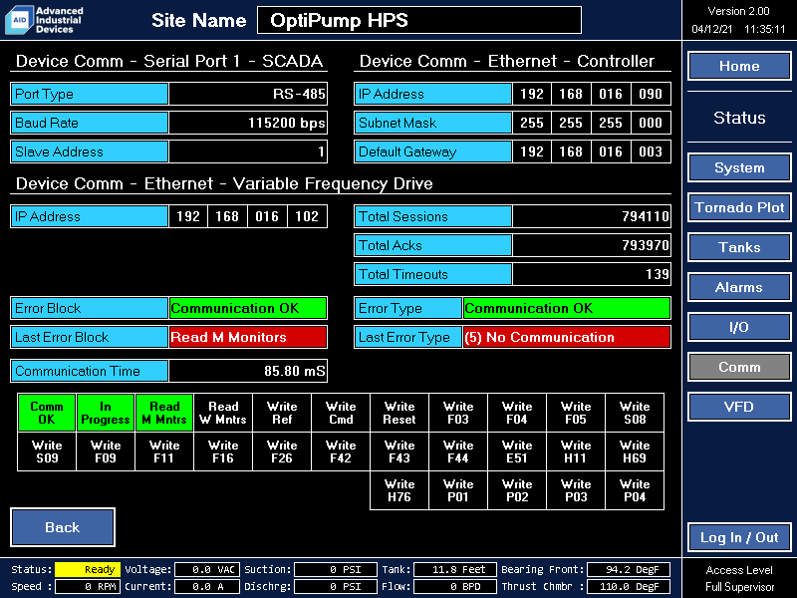Click the yellow Ready status indicator

tap(88, 569)
